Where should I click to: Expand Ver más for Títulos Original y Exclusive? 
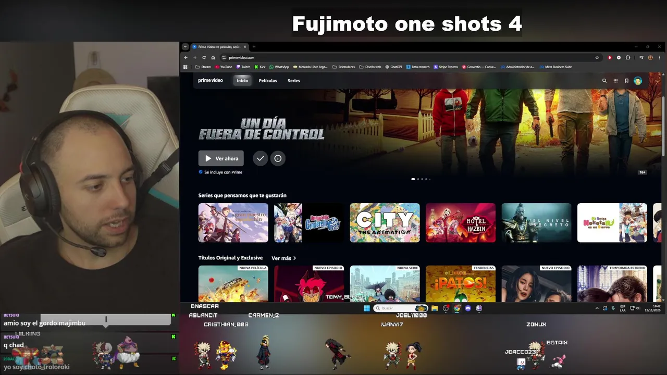[283, 258]
